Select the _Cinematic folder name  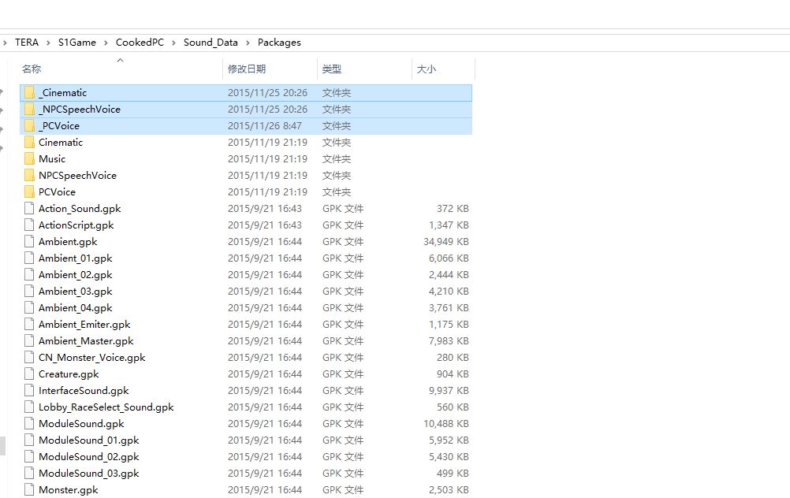tap(62, 93)
